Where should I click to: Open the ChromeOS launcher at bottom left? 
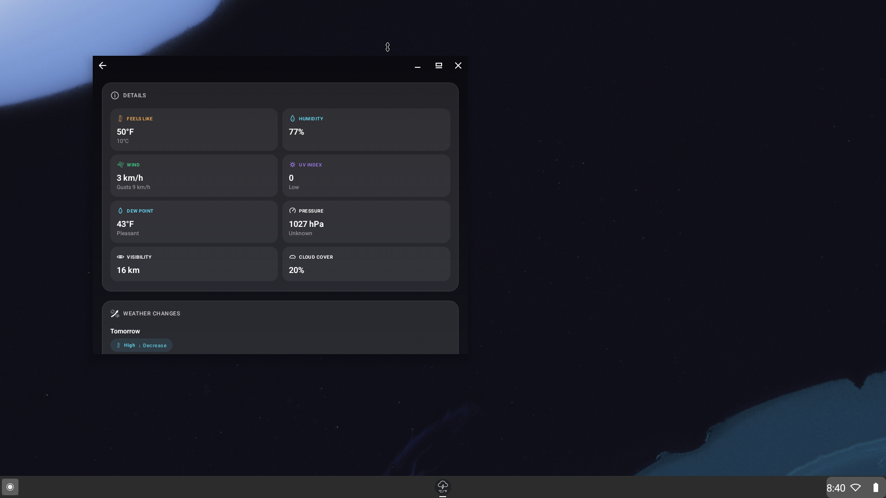tap(10, 487)
